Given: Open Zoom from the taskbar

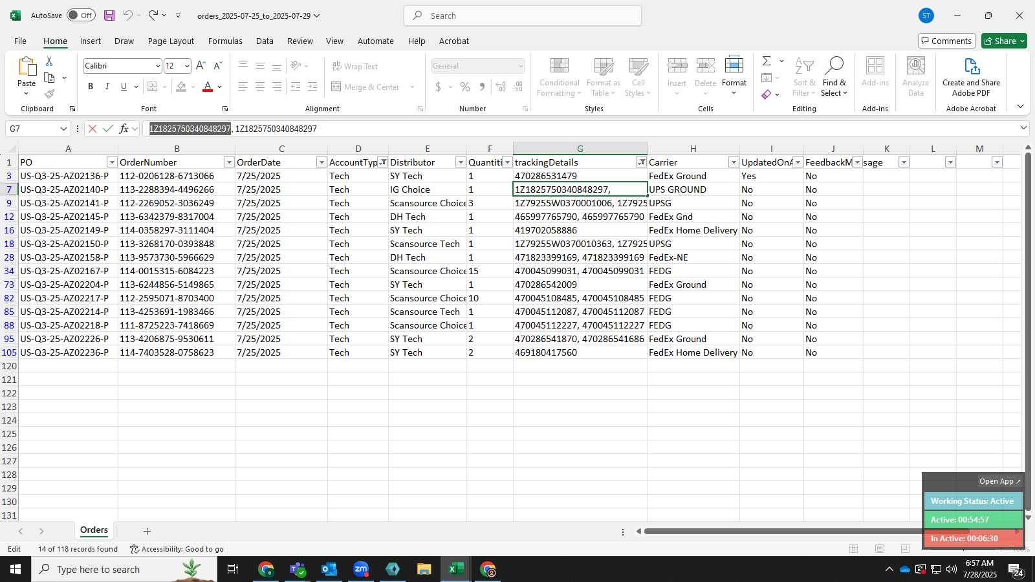Looking at the screenshot, I should point(361,569).
